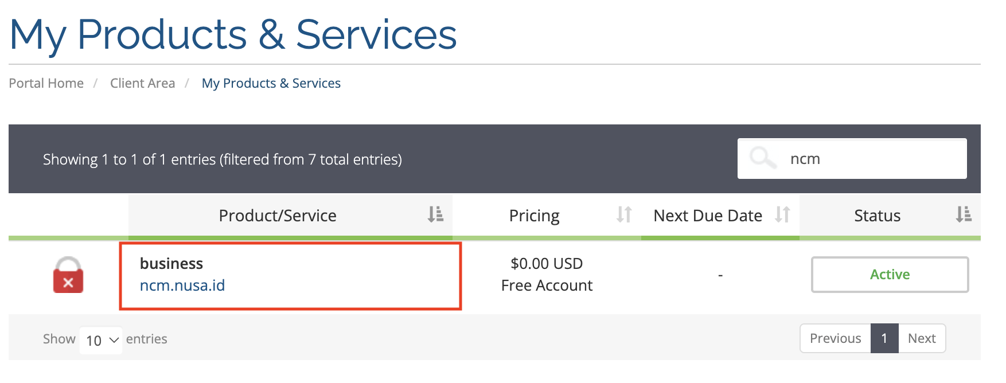Click the business product name

(x=171, y=263)
